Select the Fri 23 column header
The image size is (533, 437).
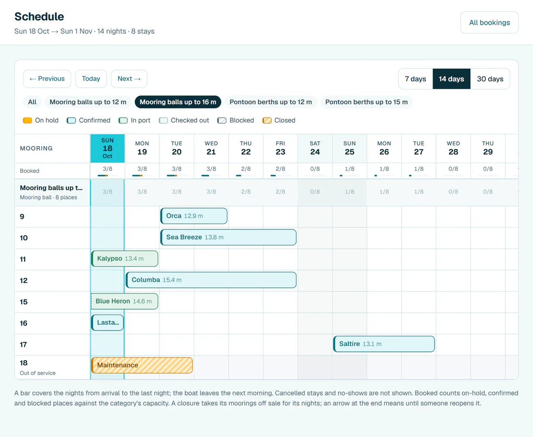pos(281,149)
